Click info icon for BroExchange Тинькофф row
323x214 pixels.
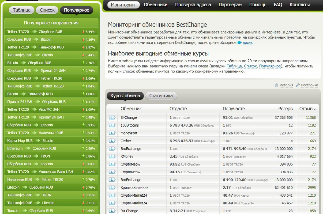[112, 180]
